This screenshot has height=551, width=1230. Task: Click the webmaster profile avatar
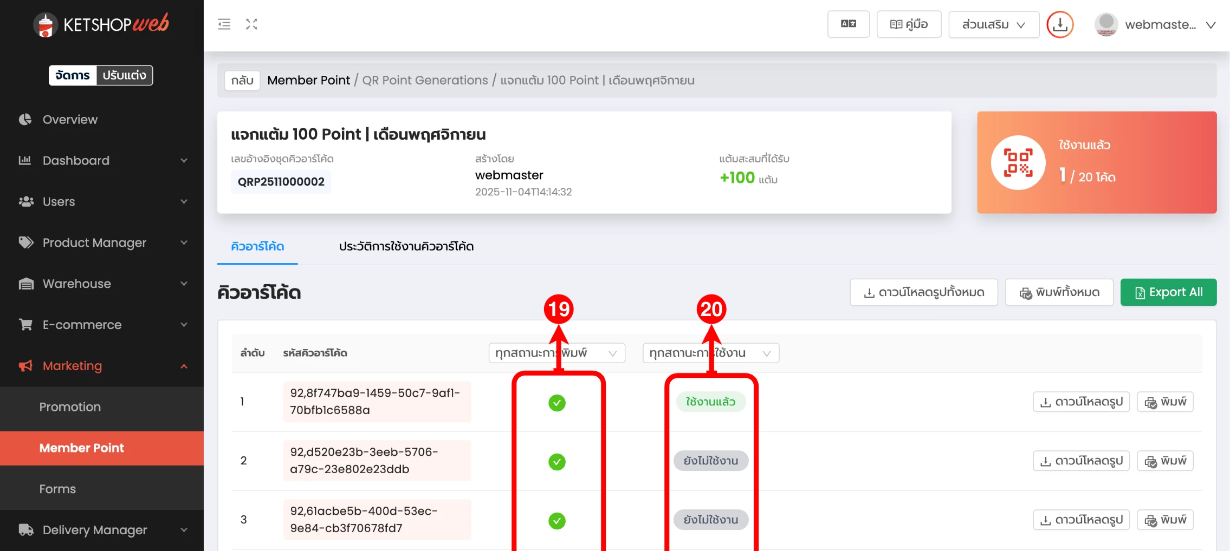point(1106,25)
